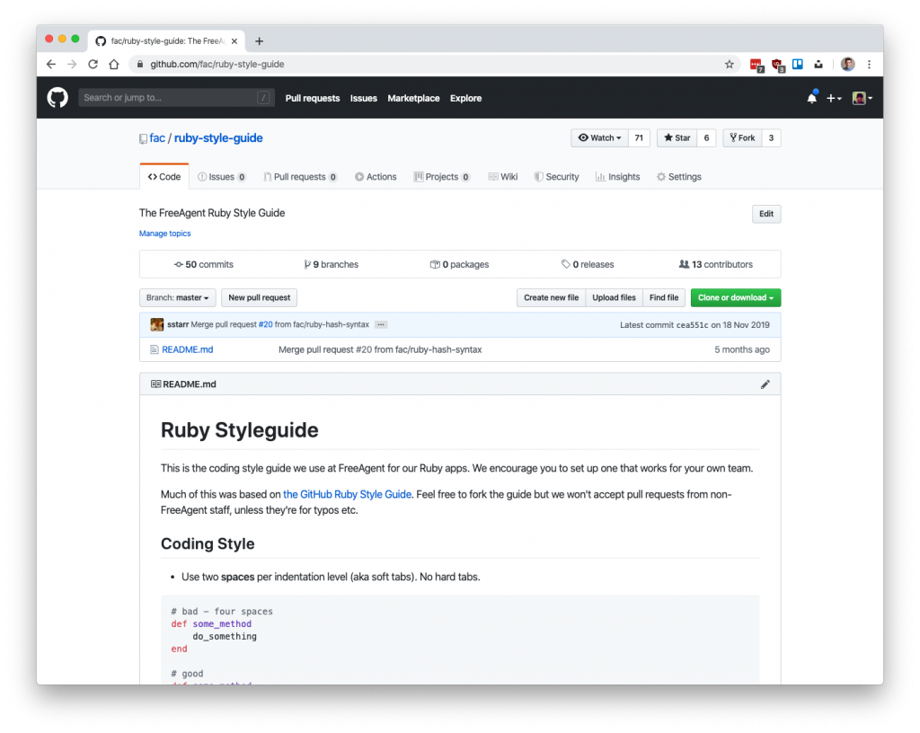Open the Wiki tab
Image resolution: width=920 pixels, height=733 pixels.
point(503,177)
